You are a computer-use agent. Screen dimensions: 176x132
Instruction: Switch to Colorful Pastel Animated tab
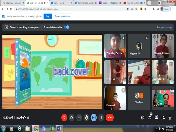[86, 3]
